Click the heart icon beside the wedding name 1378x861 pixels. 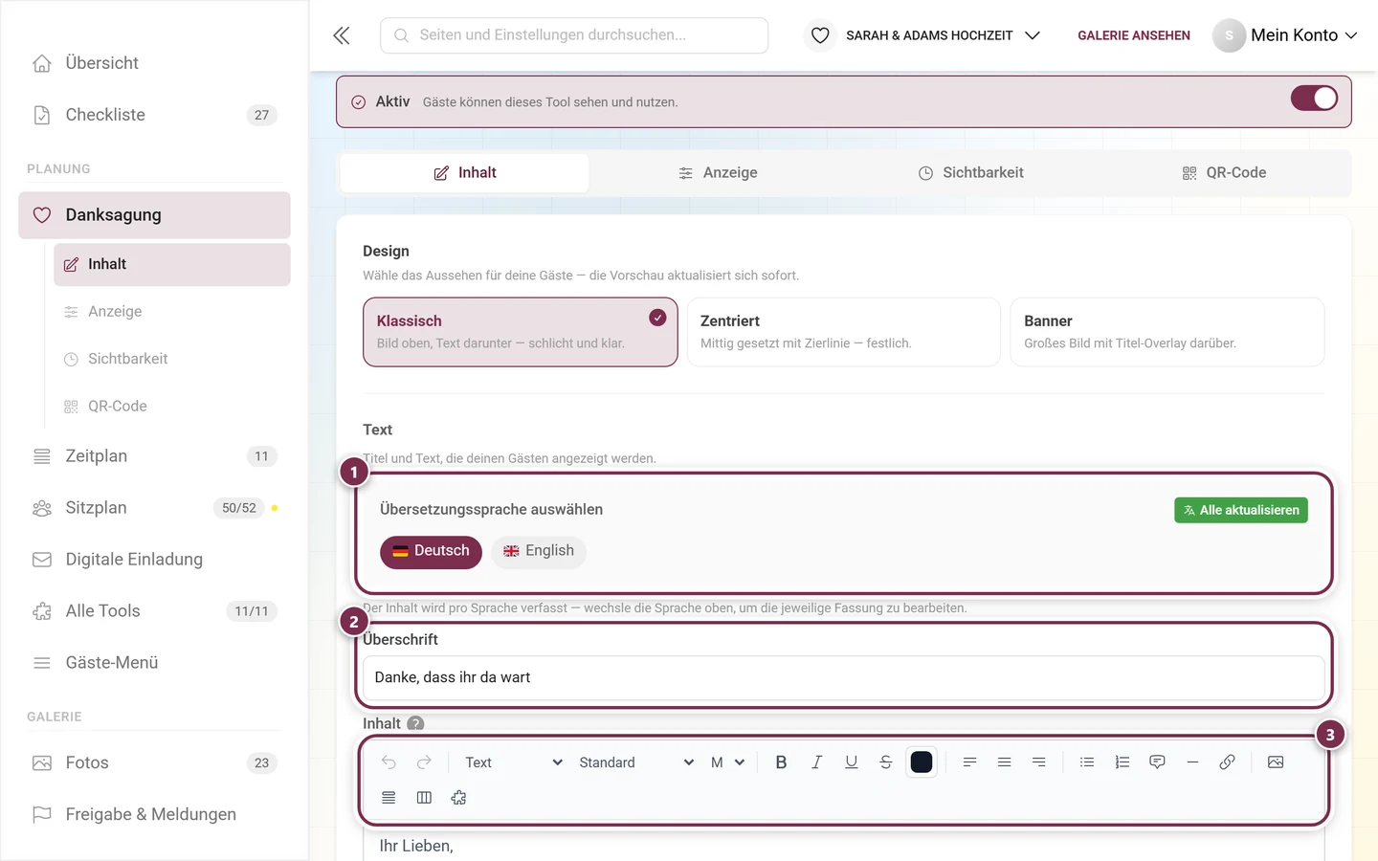(x=820, y=35)
